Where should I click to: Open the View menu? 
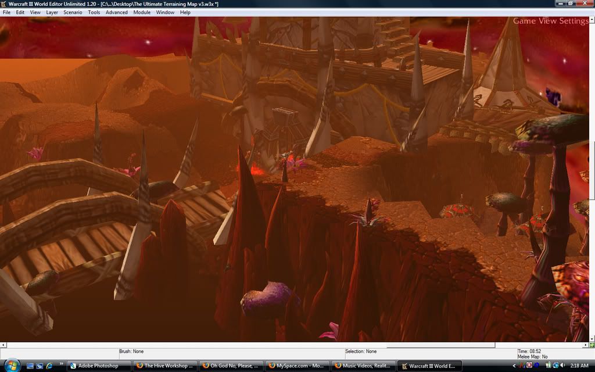(35, 12)
